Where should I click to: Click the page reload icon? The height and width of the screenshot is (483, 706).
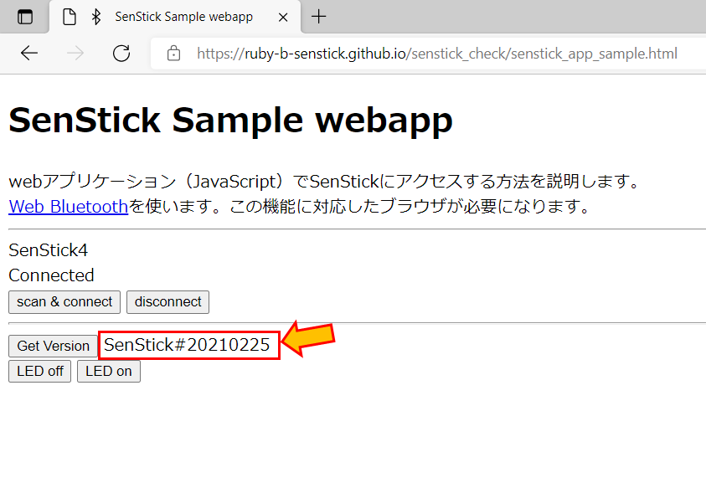point(121,53)
